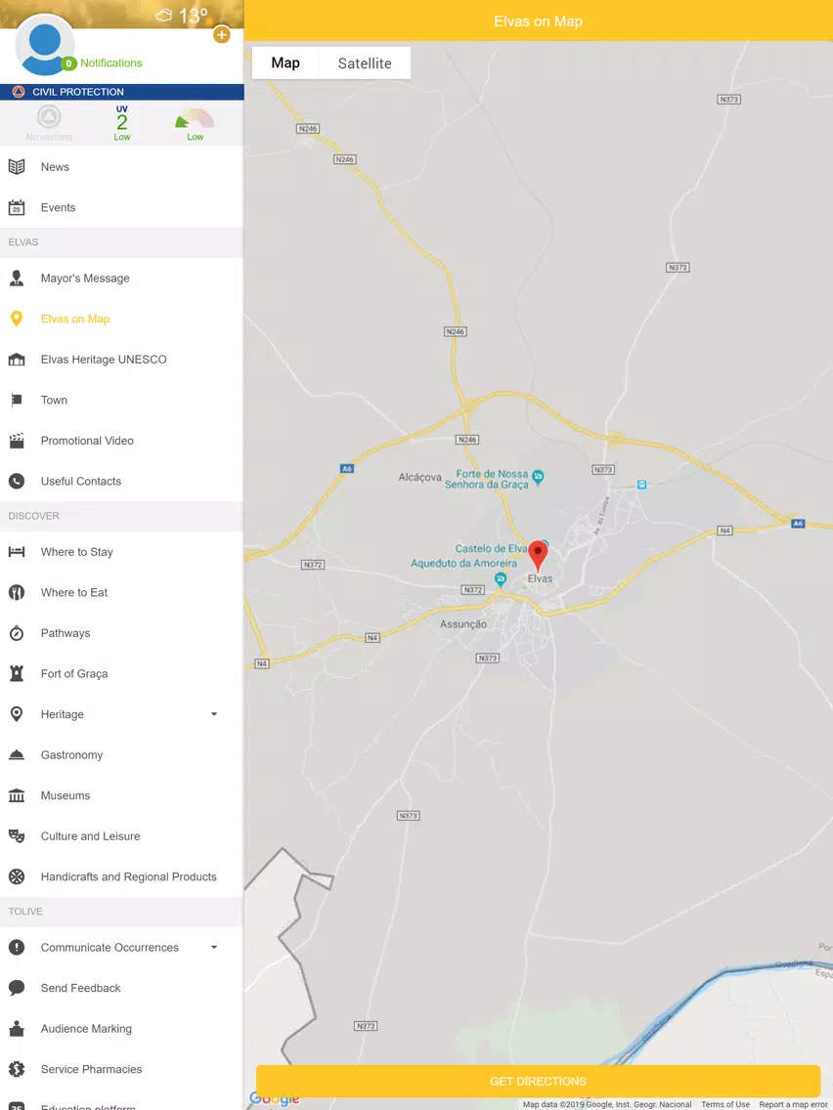Image resolution: width=833 pixels, height=1110 pixels.
Task: Expand Communicate Occurrences dropdown arrow
Action: (214, 947)
